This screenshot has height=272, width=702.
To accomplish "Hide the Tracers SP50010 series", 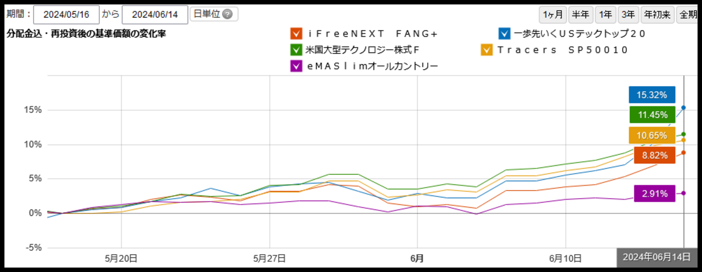I will click(487, 50).
